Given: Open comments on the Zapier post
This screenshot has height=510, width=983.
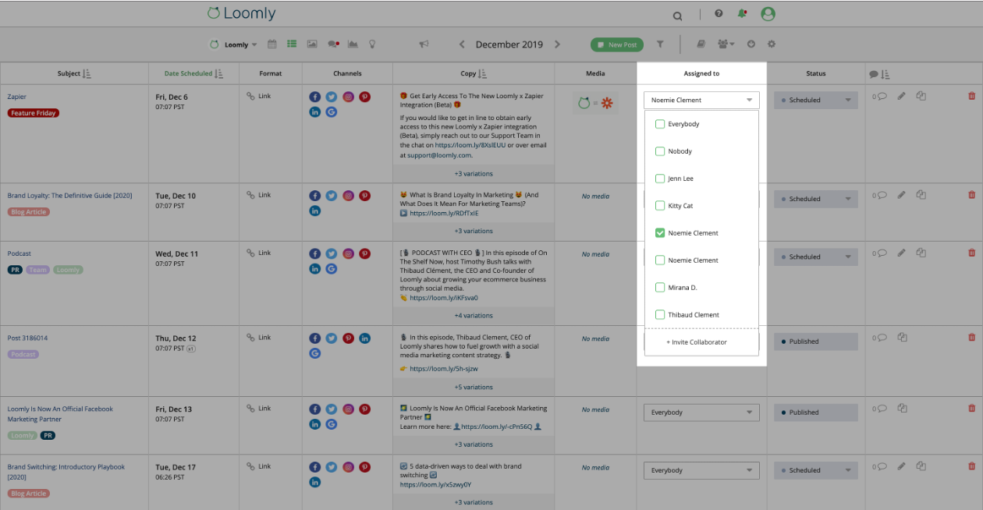Looking at the screenshot, I should click(x=879, y=97).
